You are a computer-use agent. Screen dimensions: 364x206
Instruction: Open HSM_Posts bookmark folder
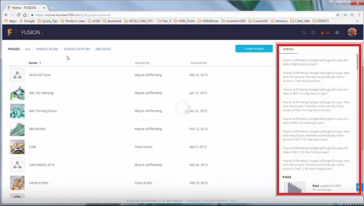[184, 21]
